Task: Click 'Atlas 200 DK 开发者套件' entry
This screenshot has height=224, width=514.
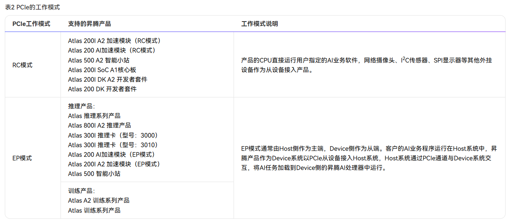Action: point(102,89)
